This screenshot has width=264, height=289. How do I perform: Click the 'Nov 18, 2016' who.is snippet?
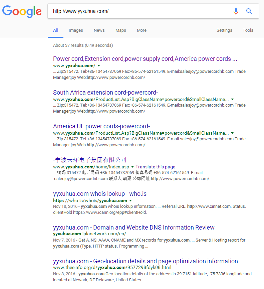(x=150, y=209)
